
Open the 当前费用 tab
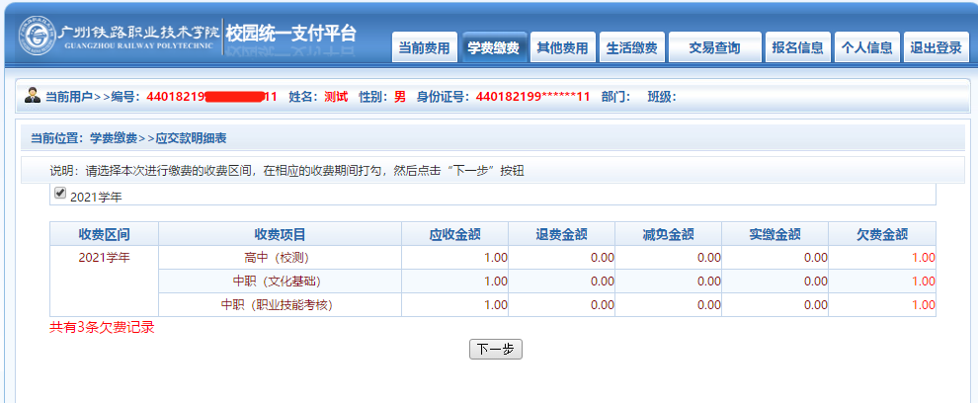click(425, 47)
